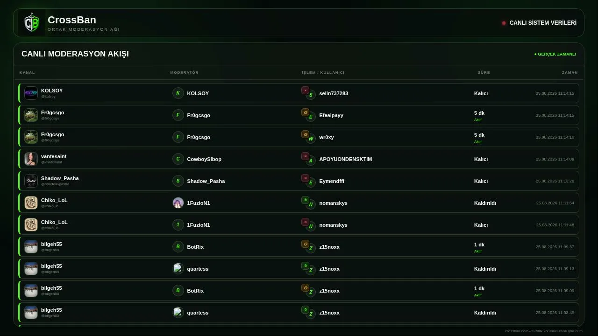Select the Chiko_LoL row with Kalıcı ban

click(x=299, y=225)
